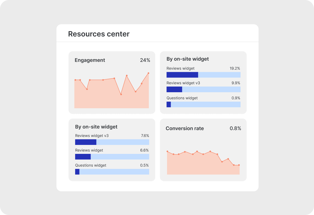Select the Reviews widget v3 label showing 7.6%
This screenshot has height=215, width=314.
click(92, 136)
